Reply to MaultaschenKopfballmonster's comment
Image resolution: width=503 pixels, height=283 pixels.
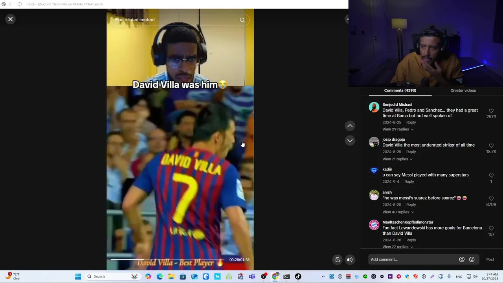[x=411, y=240]
